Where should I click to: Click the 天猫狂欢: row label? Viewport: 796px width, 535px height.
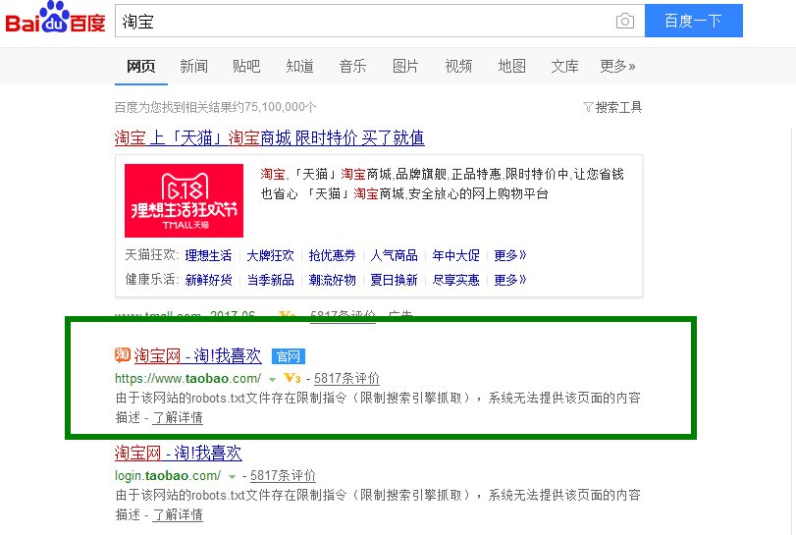click(x=152, y=255)
